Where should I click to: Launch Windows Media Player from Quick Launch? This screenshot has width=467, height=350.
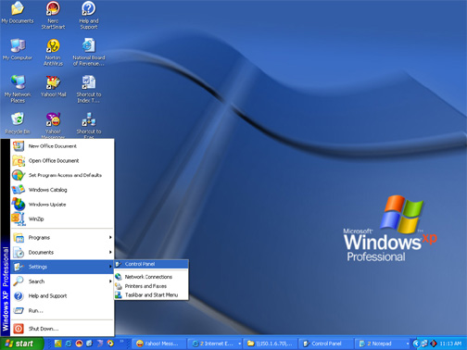pos(110,344)
